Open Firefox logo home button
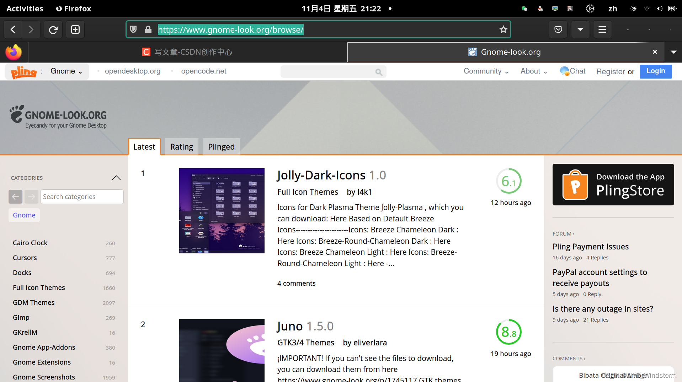The image size is (682, 382). click(14, 52)
